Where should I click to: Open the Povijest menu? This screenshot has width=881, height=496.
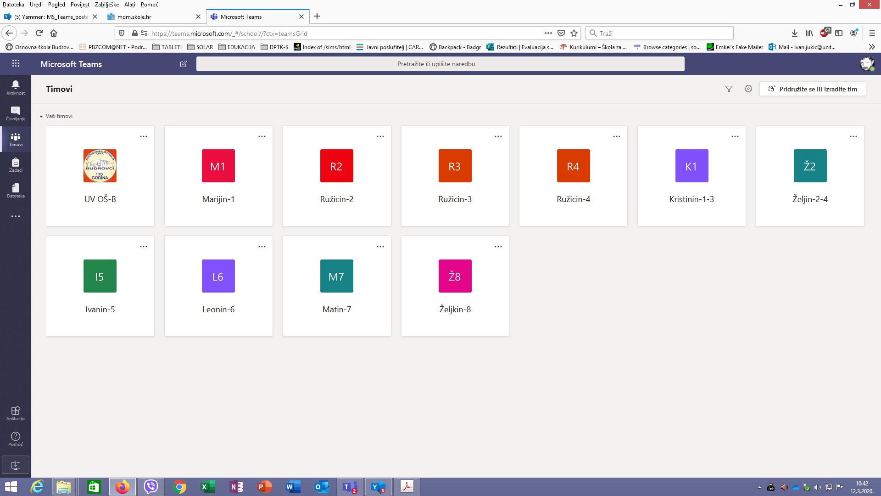[x=80, y=5]
